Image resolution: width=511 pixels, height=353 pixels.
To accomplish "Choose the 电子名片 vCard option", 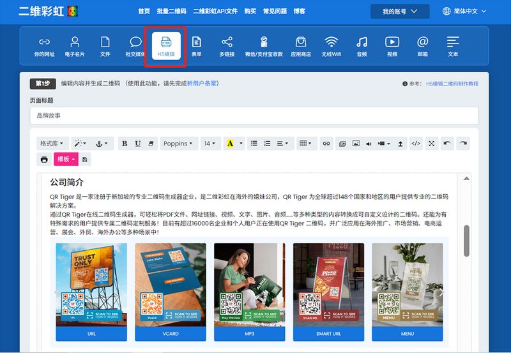I will click(75, 46).
